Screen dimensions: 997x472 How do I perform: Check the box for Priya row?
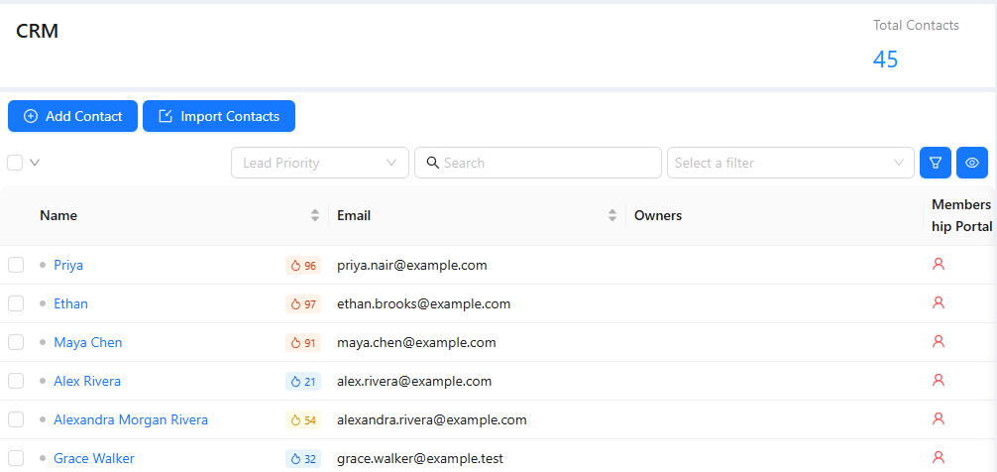point(16,266)
